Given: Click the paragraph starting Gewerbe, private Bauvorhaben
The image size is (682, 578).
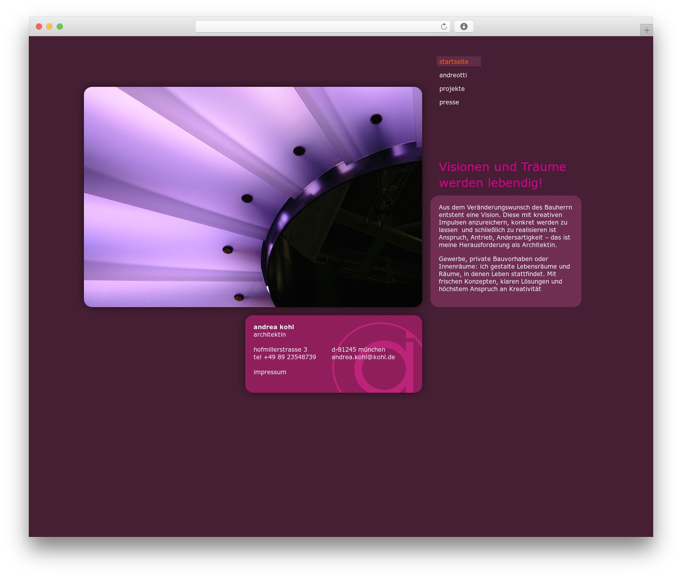Looking at the screenshot, I should click(x=504, y=274).
